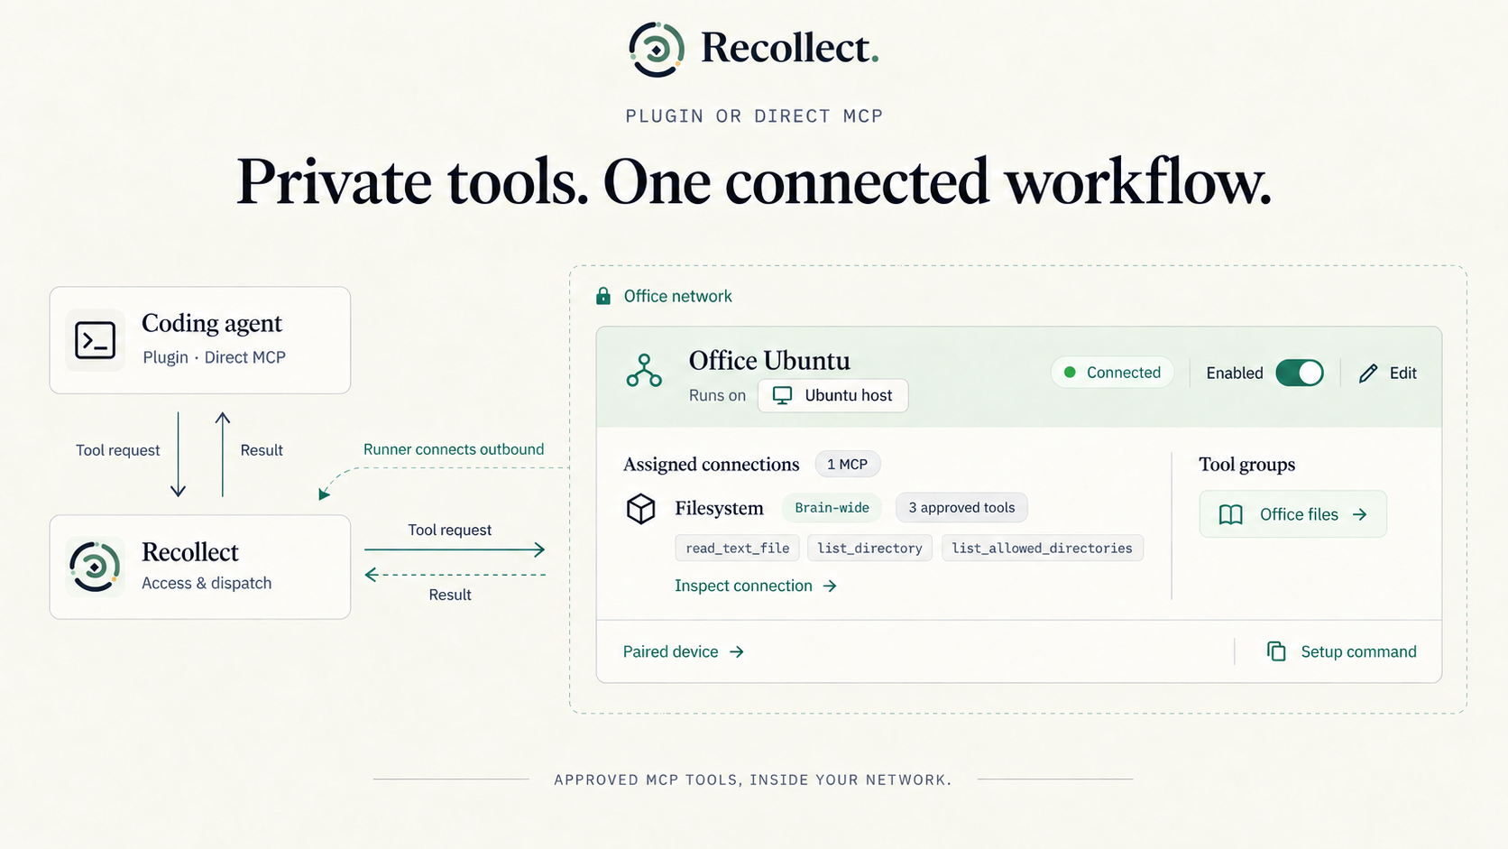This screenshot has width=1508, height=849.
Task: Select the read_text_file tool chip
Action: tap(737, 548)
